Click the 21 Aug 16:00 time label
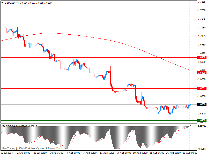207x155 pixels. click(x=157, y=153)
